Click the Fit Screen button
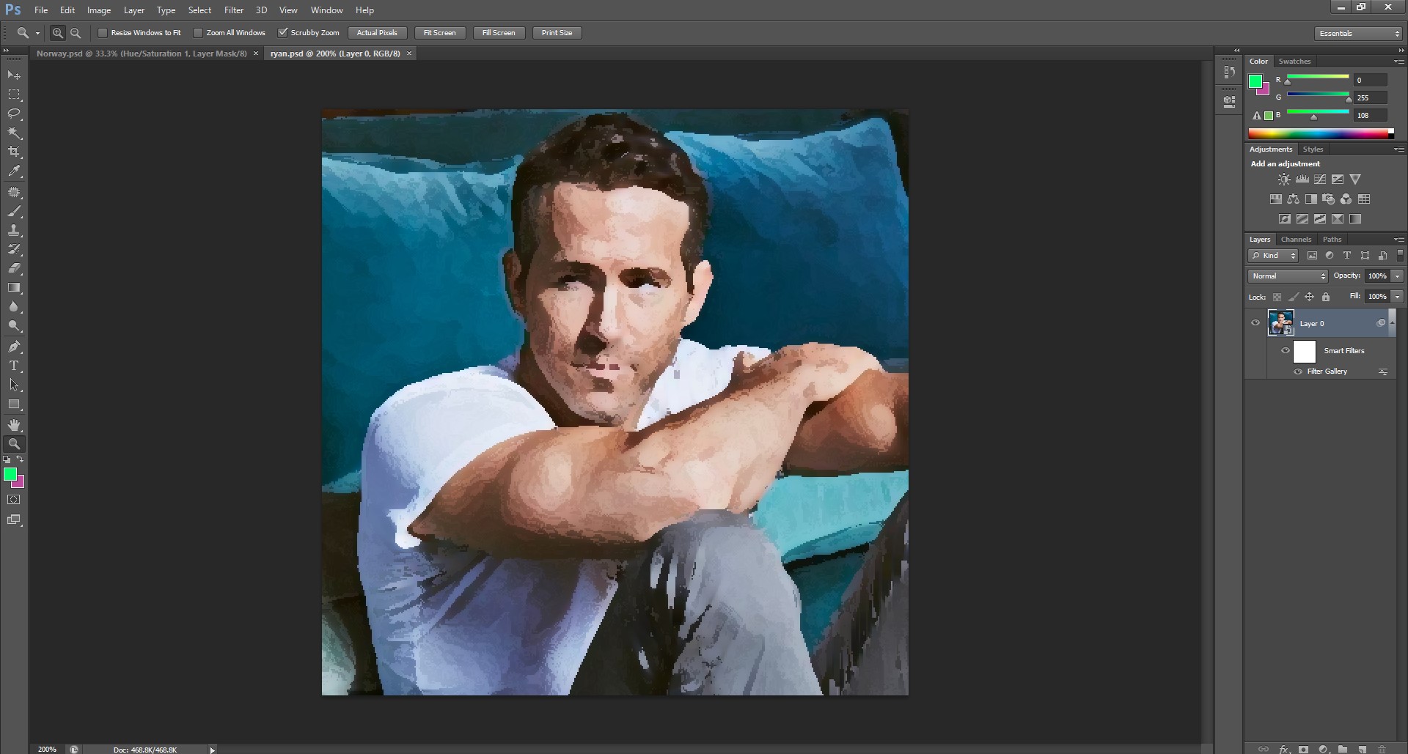This screenshot has width=1408, height=754. pos(439,33)
